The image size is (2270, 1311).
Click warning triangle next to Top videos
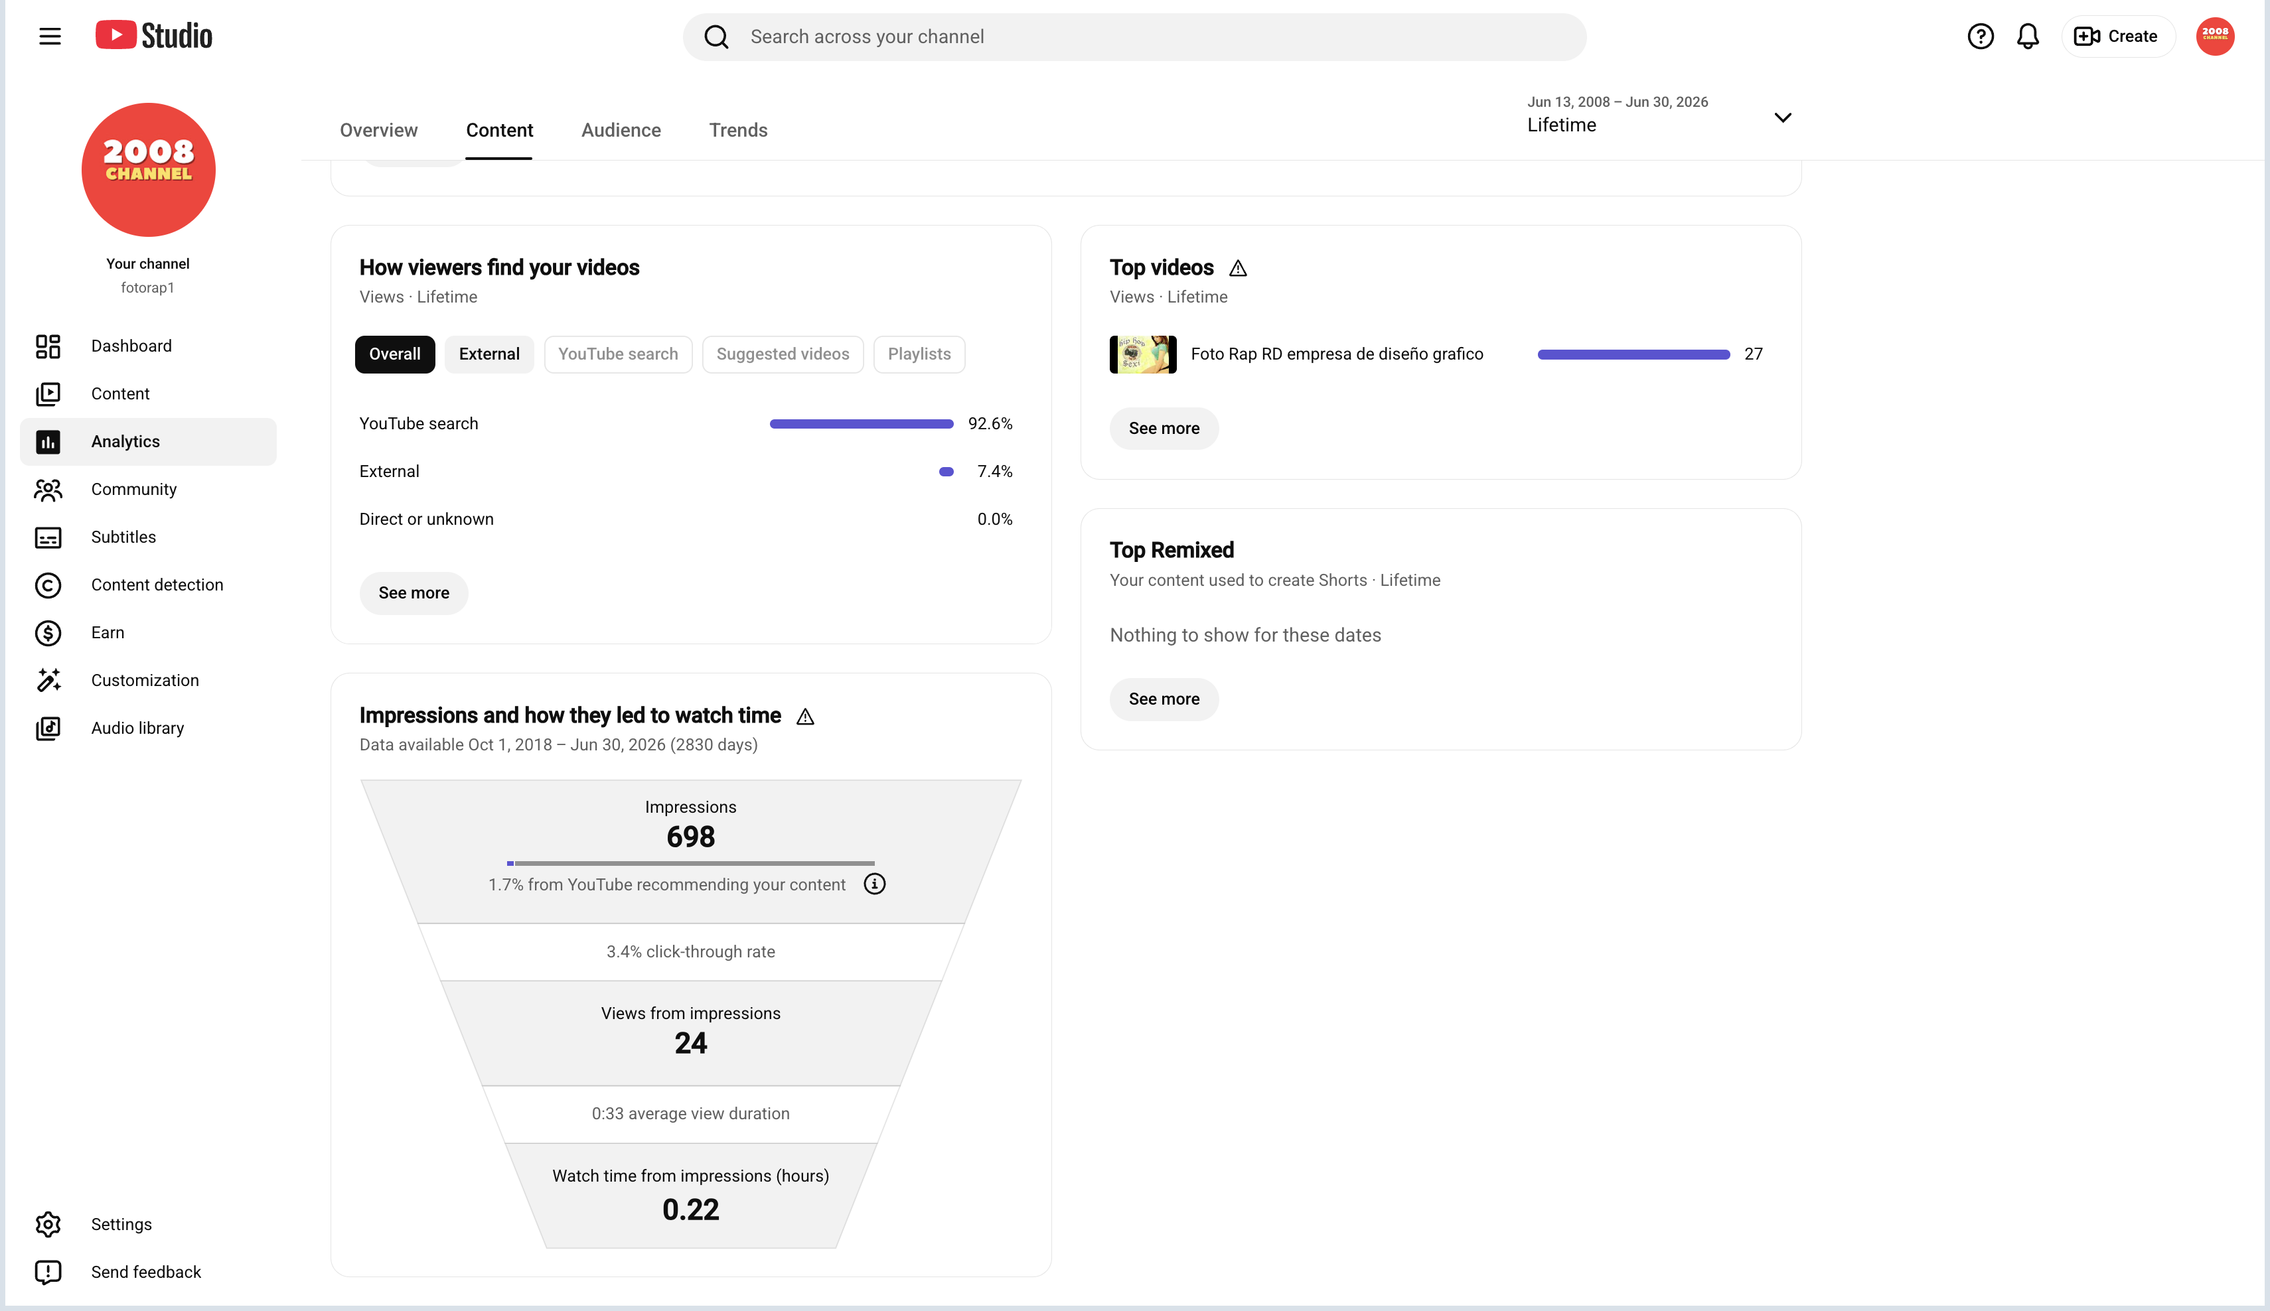(1238, 268)
